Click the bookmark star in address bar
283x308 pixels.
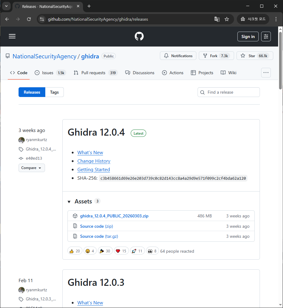pyautogui.click(x=227, y=19)
